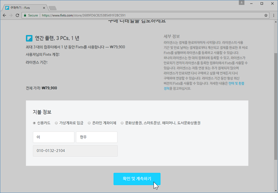Select the 가상계좌로 입금 payment option
This screenshot has height=193, width=278.
point(56,123)
